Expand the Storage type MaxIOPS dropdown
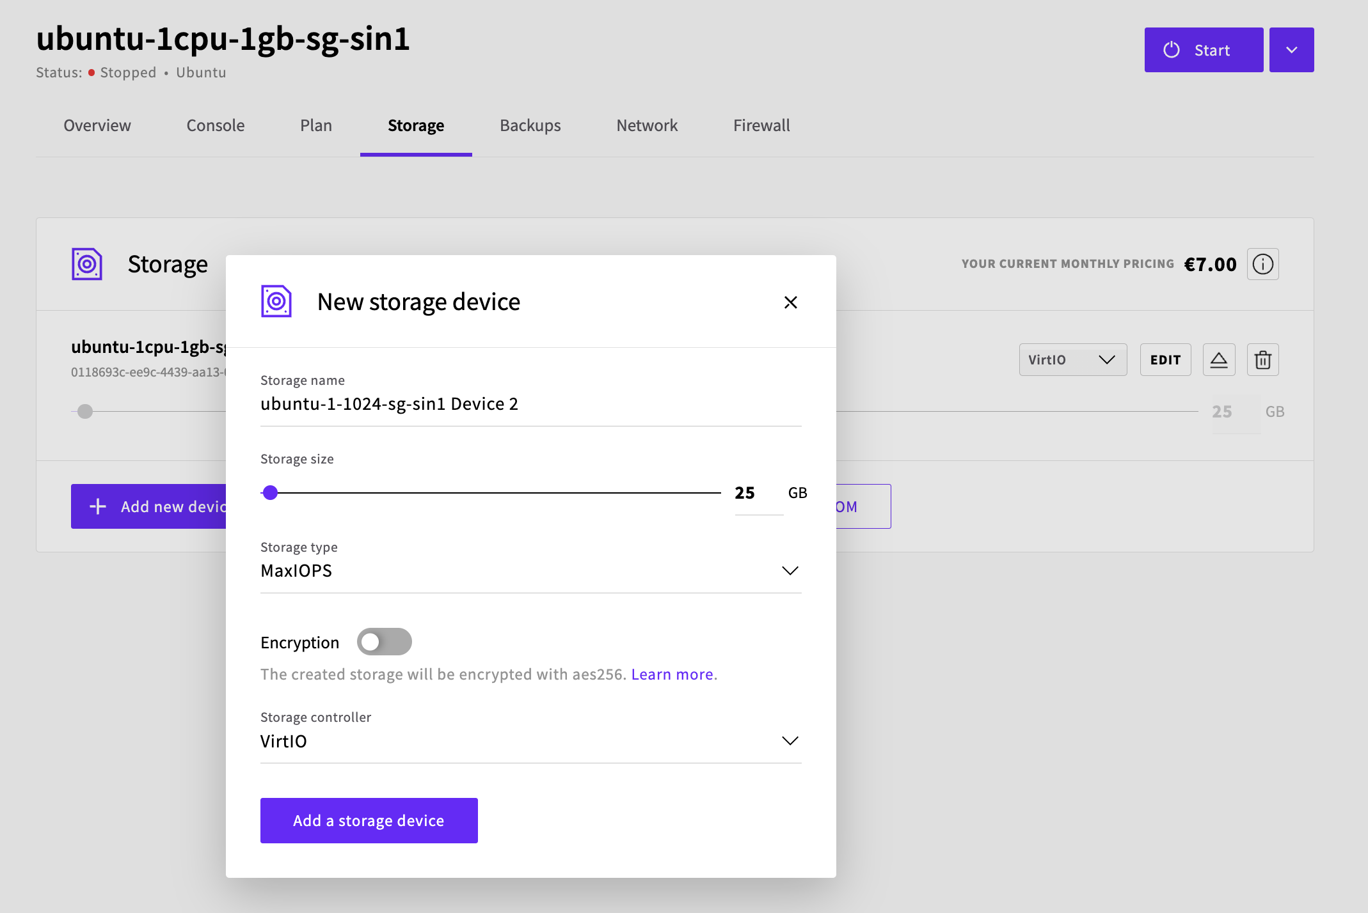 click(531, 570)
